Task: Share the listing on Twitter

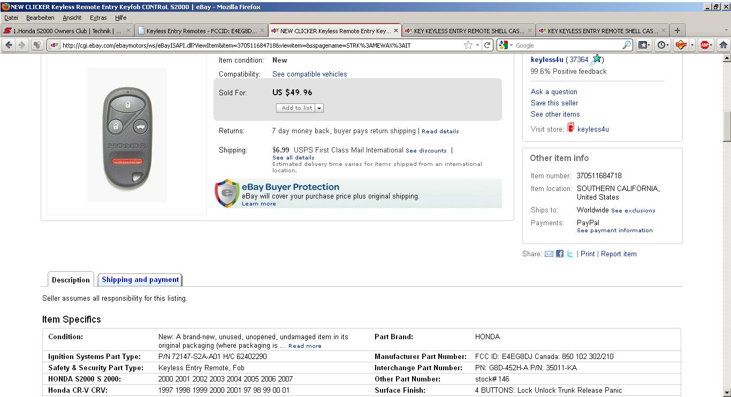Action: [x=570, y=254]
